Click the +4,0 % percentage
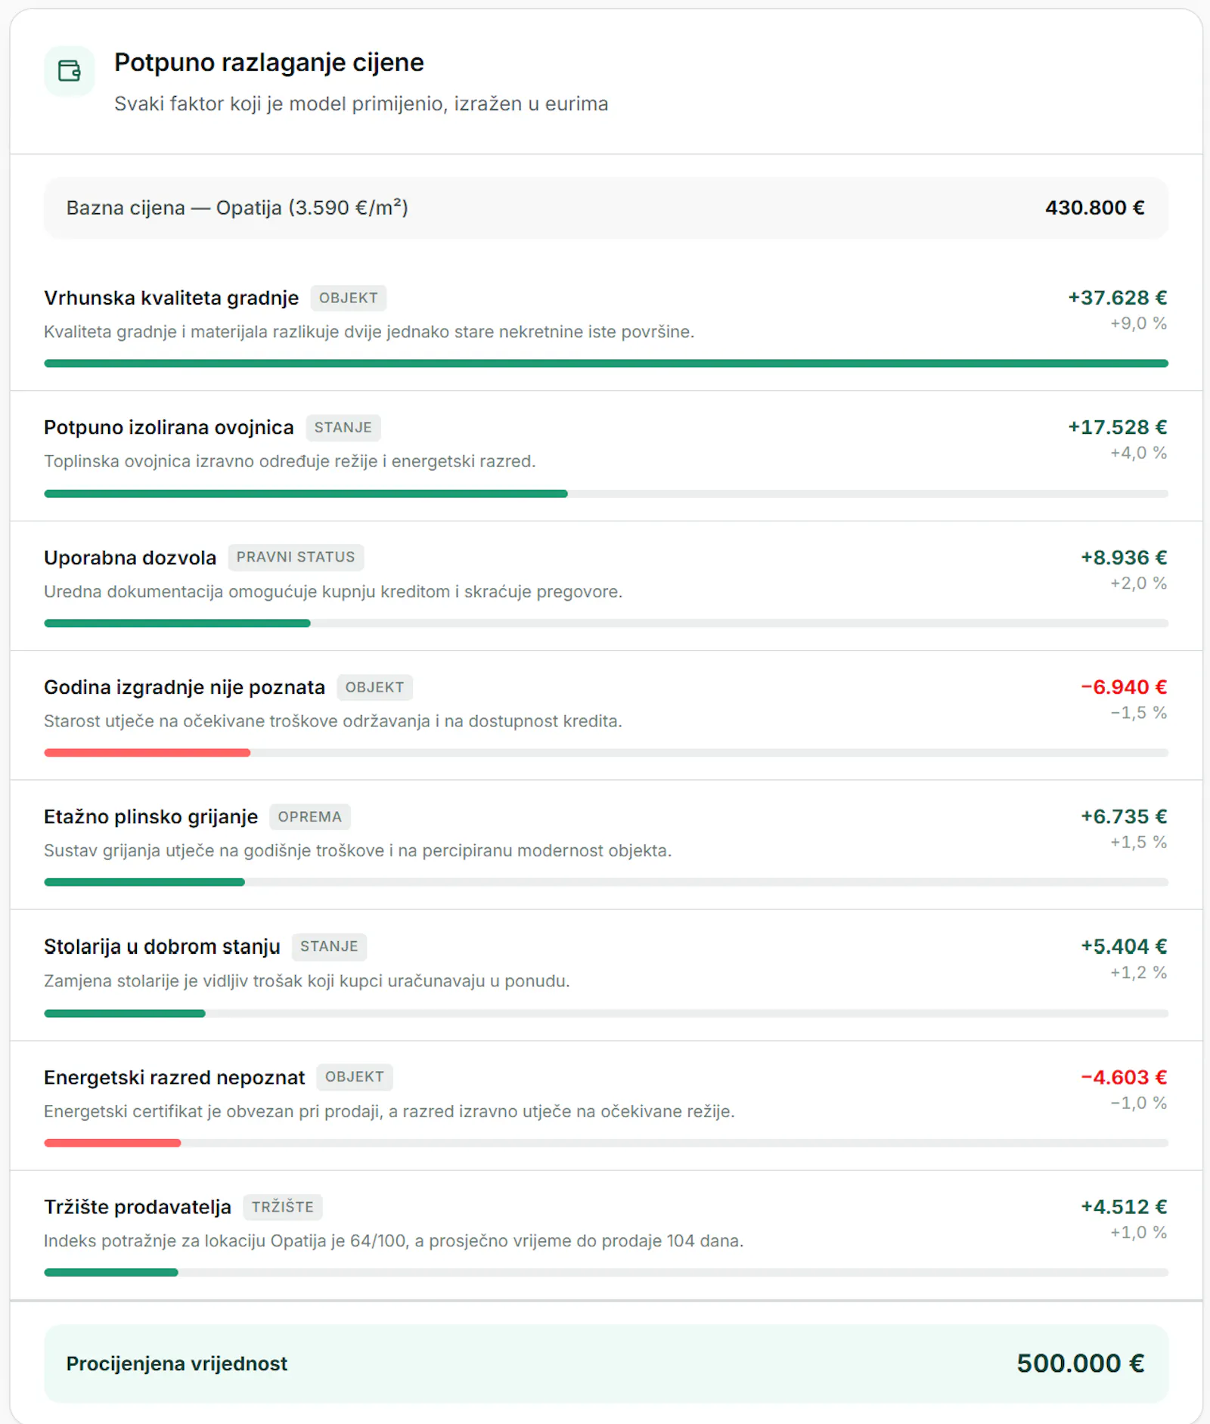 [x=1138, y=453]
